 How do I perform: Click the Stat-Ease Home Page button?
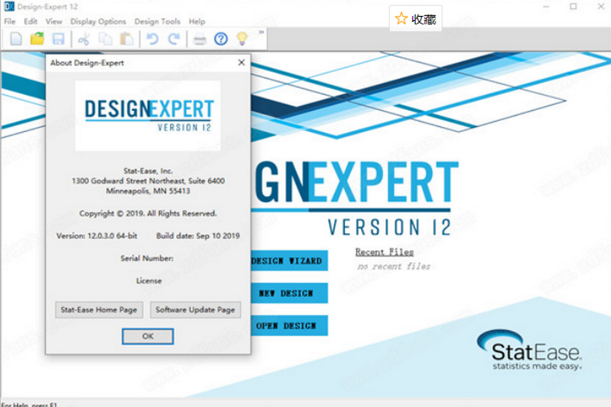pos(98,310)
